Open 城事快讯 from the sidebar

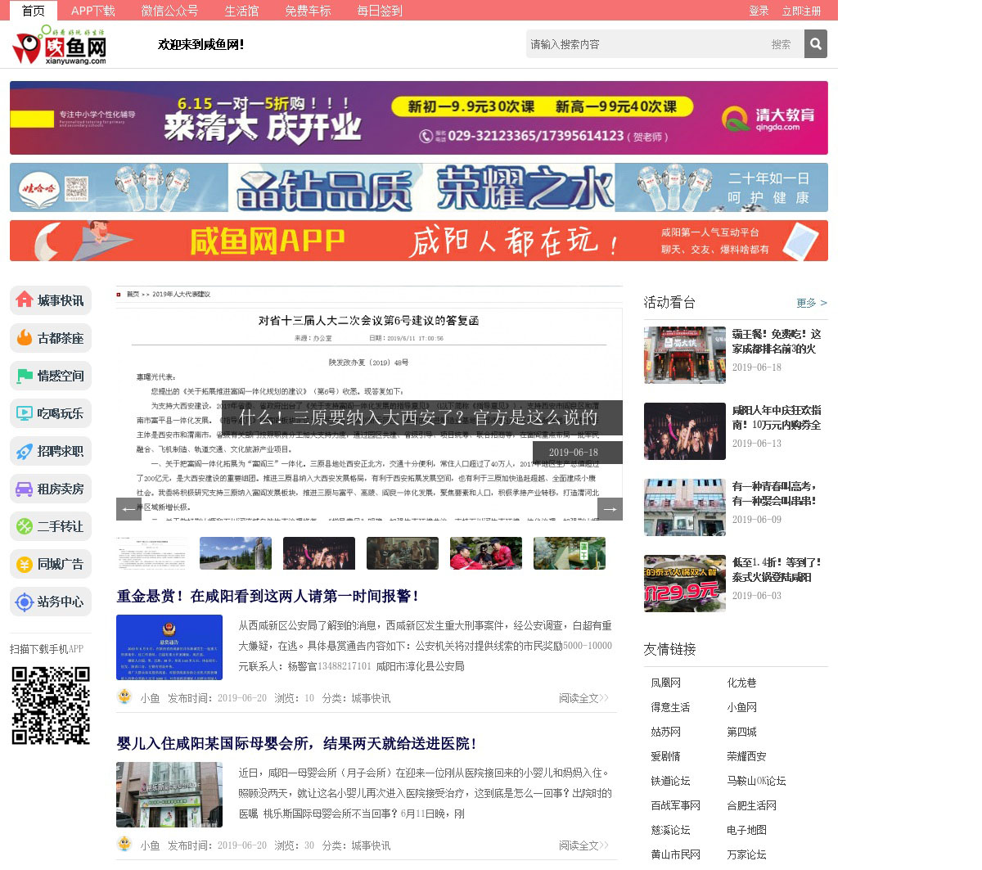[x=51, y=300]
